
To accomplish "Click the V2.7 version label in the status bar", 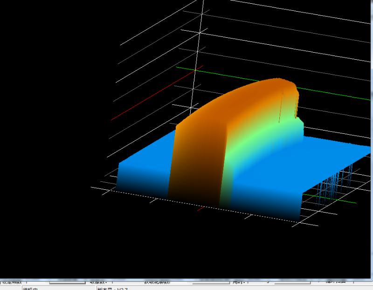I will click(112, 289).
